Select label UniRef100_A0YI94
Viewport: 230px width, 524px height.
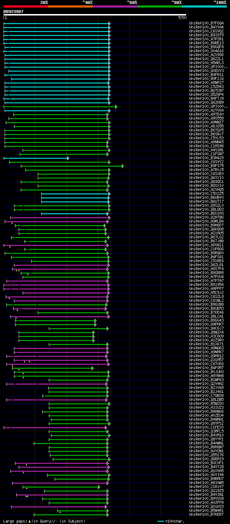point(206,475)
